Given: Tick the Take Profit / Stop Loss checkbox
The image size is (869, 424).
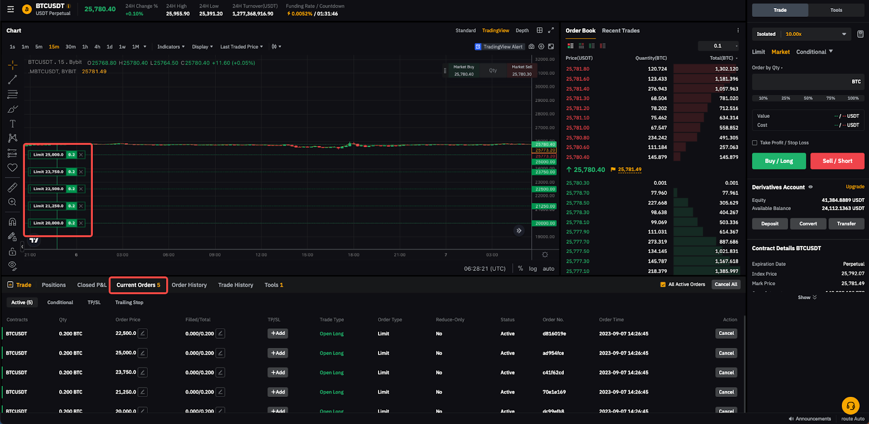Looking at the screenshot, I should (755, 143).
